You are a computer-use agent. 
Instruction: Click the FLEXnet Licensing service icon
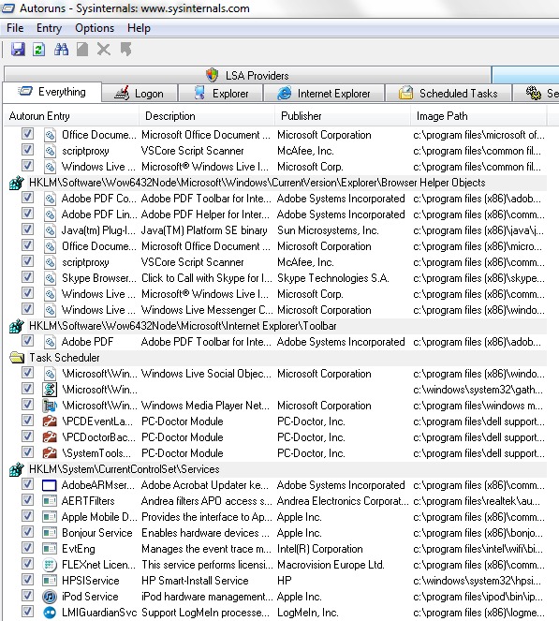(50, 565)
